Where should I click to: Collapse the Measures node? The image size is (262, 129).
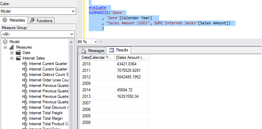click(5, 47)
